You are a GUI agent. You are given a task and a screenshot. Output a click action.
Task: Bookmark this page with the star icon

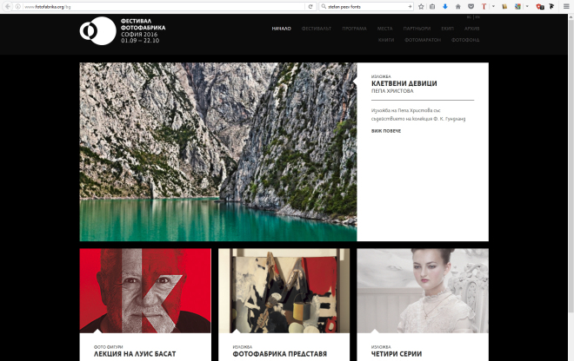421,6
